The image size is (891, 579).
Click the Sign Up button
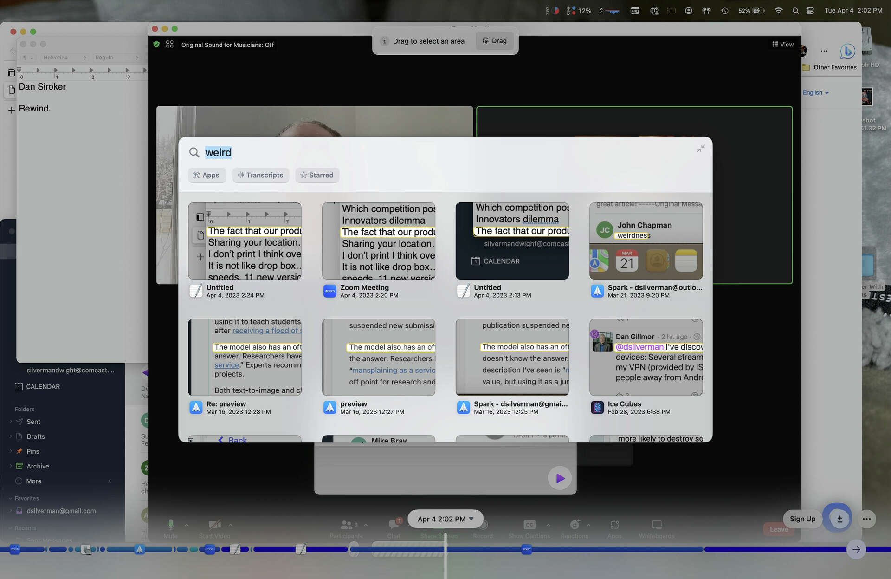pos(802,519)
